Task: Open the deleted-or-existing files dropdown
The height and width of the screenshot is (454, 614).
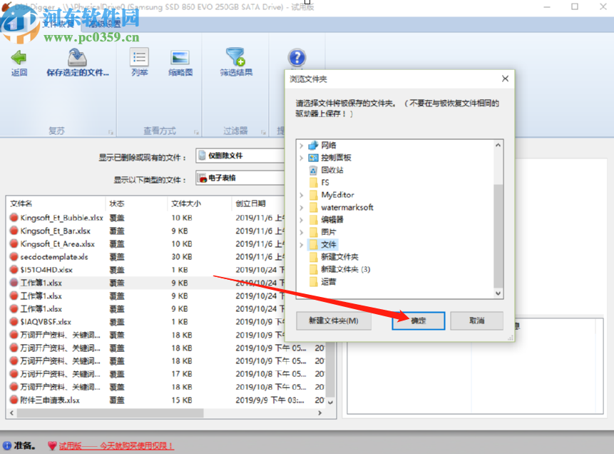Action: click(x=240, y=156)
